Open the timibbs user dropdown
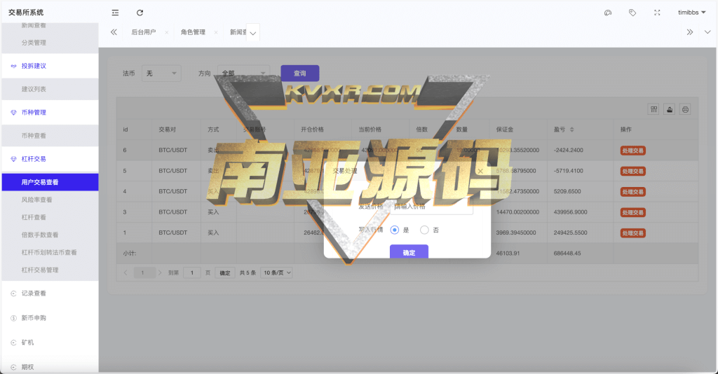The width and height of the screenshot is (718, 374). tap(692, 13)
